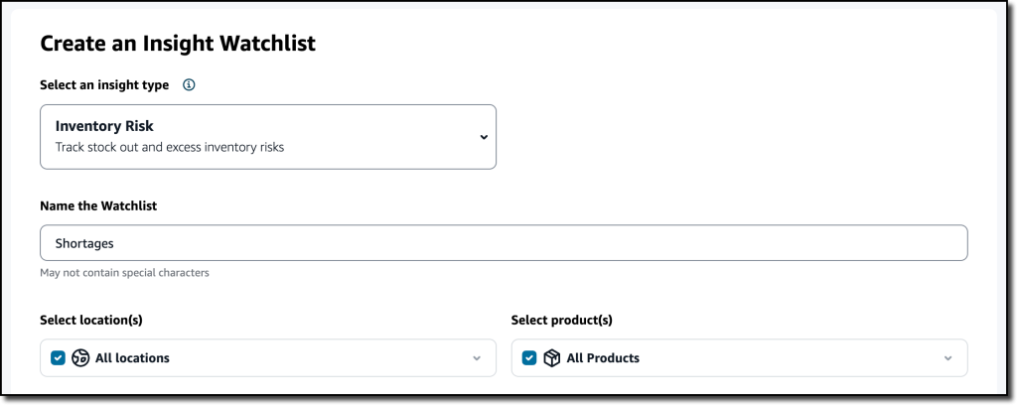Click the globe icon in All locations
Image resolution: width=1017 pixels, height=405 pixels.
click(x=80, y=357)
